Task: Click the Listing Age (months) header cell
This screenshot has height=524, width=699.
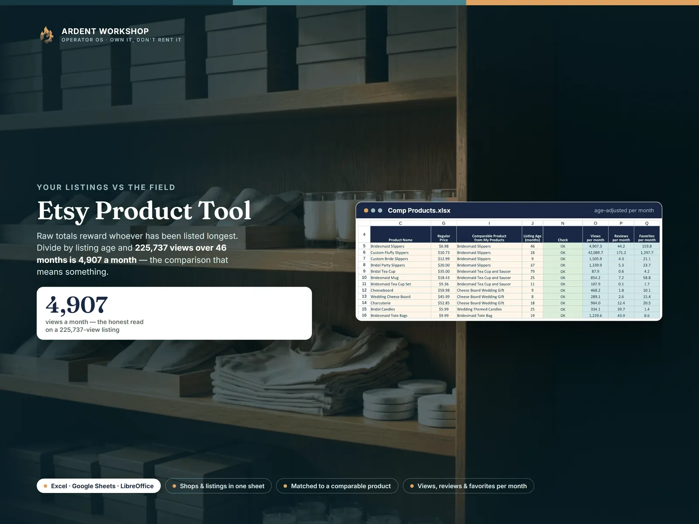Action: [x=533, y=234]
